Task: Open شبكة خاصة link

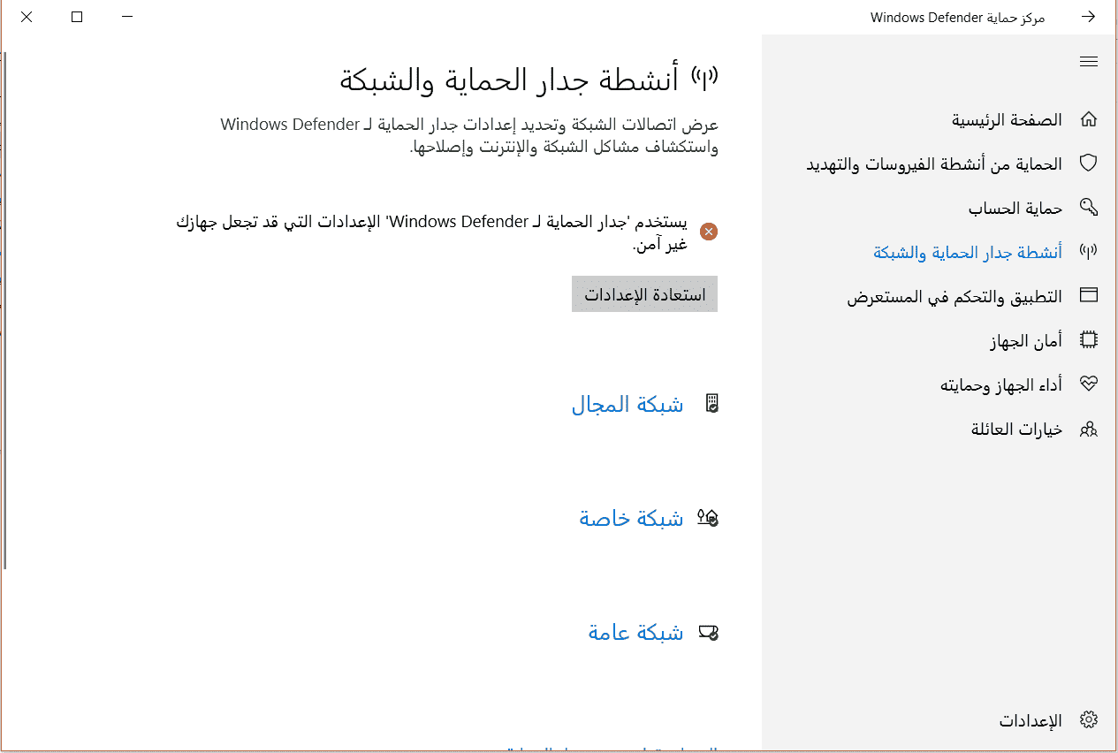Action: point(631,518)
